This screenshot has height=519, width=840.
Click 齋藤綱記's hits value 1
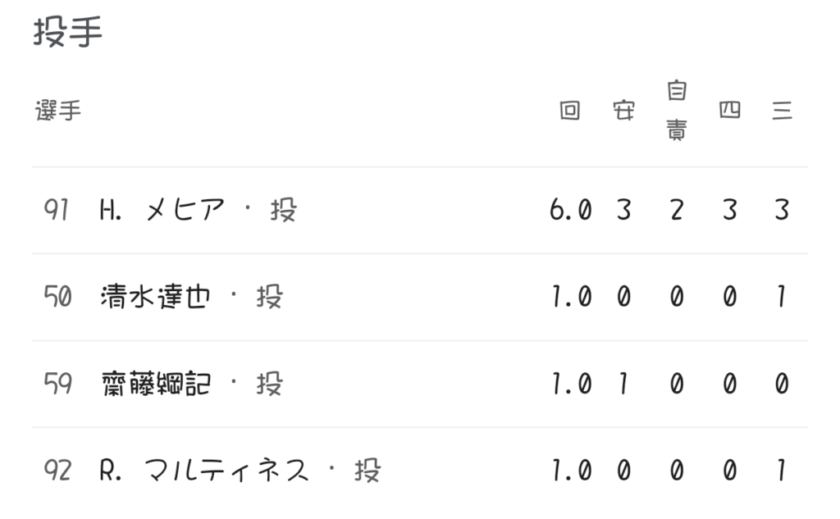click(x=623, y=384)
